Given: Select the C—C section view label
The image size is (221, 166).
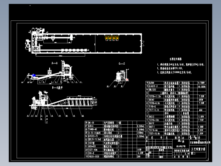Looking at the screenshot, I should [x=122, y=63].
